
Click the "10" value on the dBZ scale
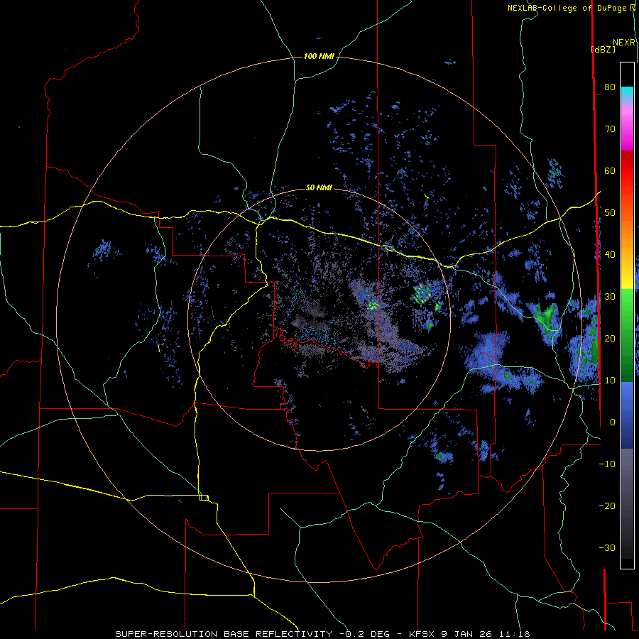(610, 381)
